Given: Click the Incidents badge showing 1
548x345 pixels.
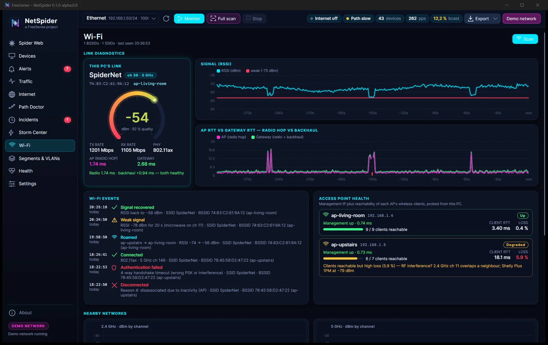Looking at the screenshot, I should pyautogui.click(x=67, y=120).
